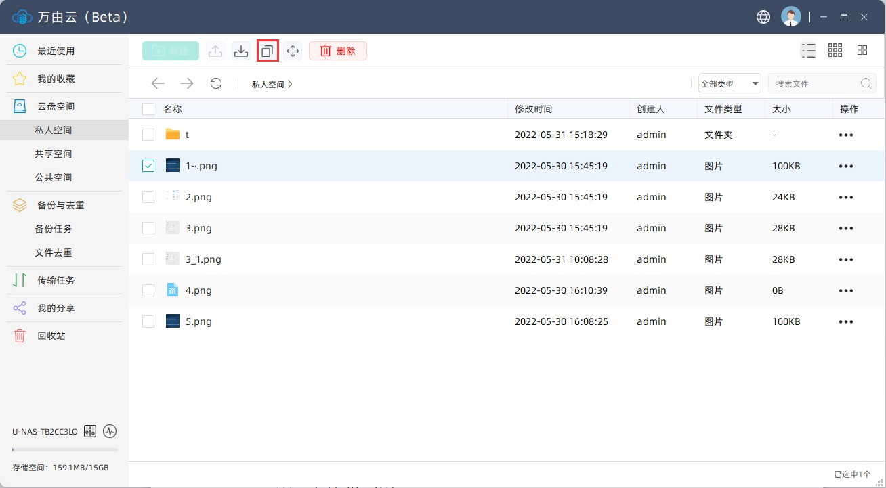Open the more actions menu for 4.png
The width and height of the screenshot is (886, 488).
pos(845,290)
